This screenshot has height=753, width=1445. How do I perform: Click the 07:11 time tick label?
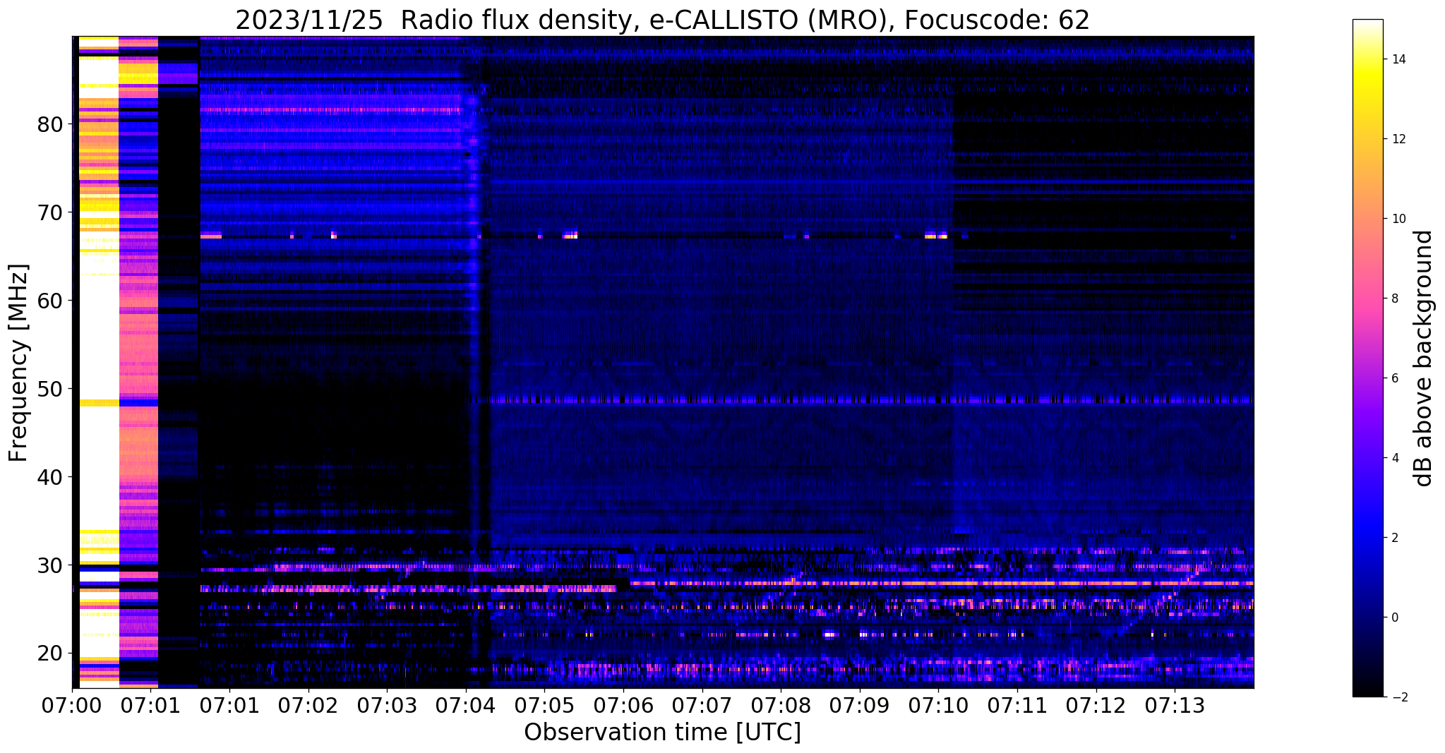point(1017,705)
